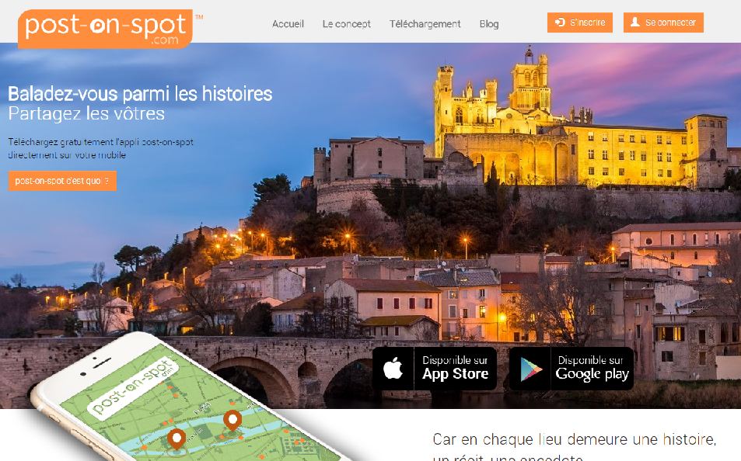Open the Disponible sur Google play badge

571,369
